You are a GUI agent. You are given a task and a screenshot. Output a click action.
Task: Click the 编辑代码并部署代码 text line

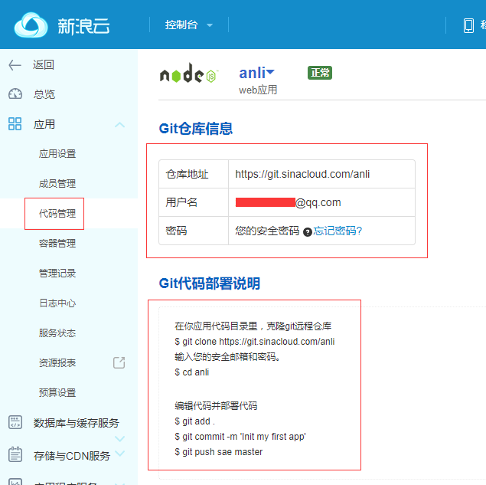click(x=216, y=406)
